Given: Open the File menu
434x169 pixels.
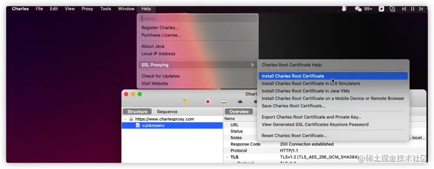Looking at the screenshot, I should 39,9.
